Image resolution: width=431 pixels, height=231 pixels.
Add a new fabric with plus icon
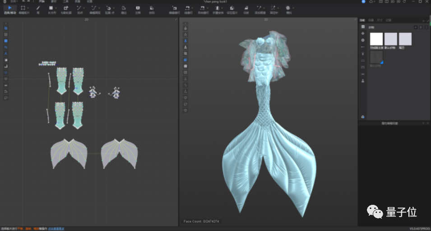point(416,27)
